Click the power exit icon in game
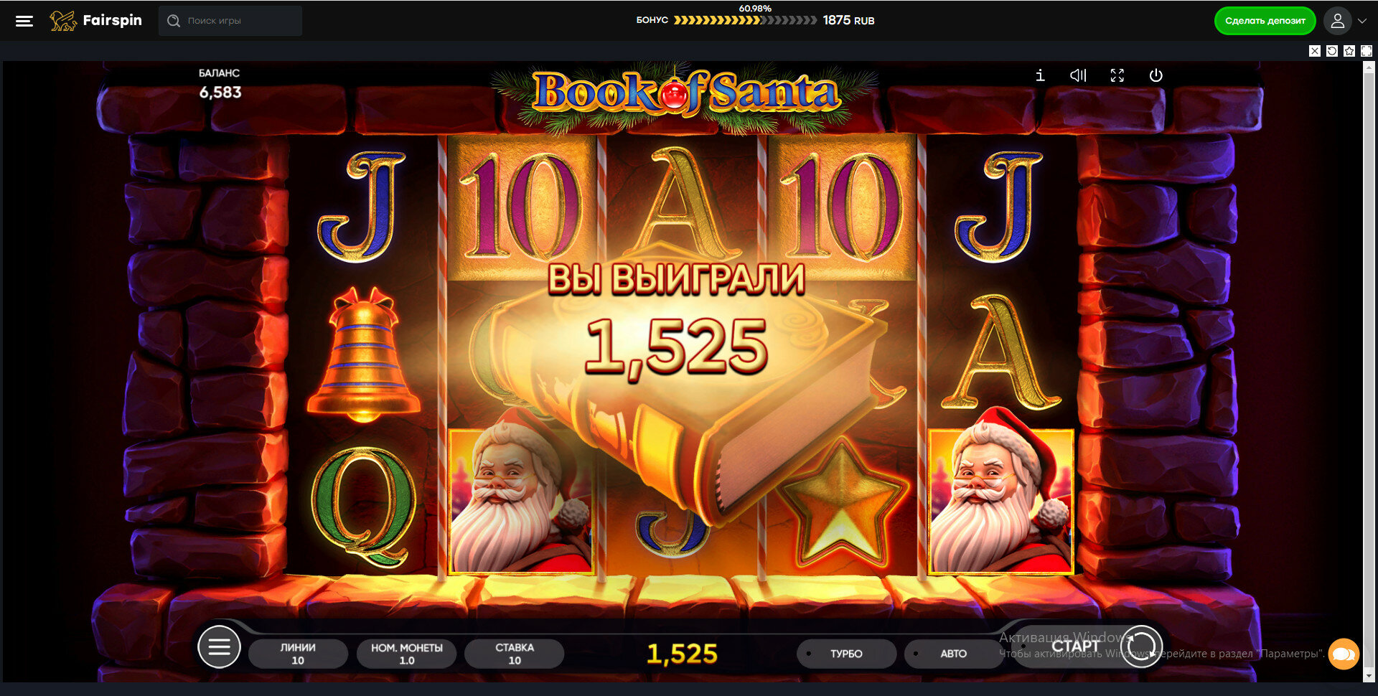The width and height of the screenshot is (1378, 696). 1156,75
